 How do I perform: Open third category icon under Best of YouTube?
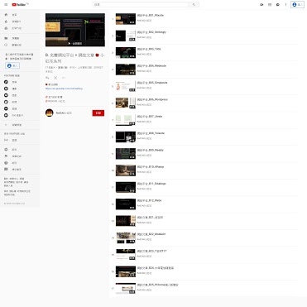[x=6, y=95]
